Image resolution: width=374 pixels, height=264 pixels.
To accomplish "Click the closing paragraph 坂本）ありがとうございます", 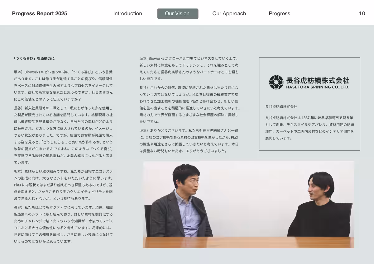I will pyautogui.click(x=189, y=141).
